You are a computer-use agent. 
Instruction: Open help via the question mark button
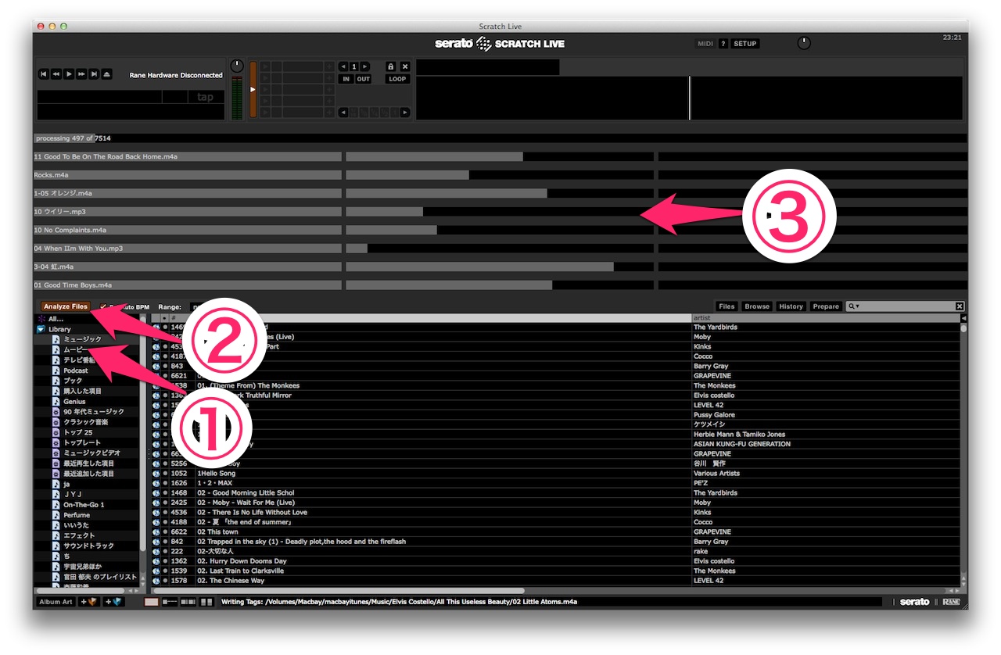click(723, 44)
